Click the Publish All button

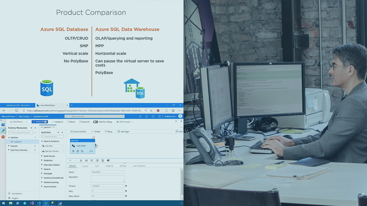click(40, 122)
